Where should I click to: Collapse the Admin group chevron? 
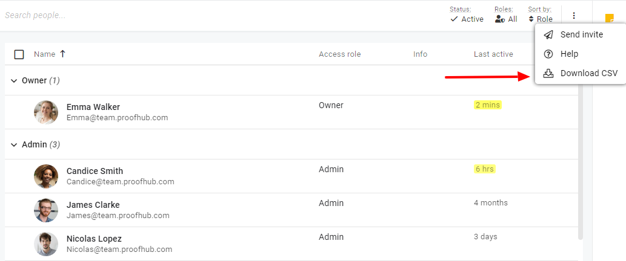pos(14,145)
